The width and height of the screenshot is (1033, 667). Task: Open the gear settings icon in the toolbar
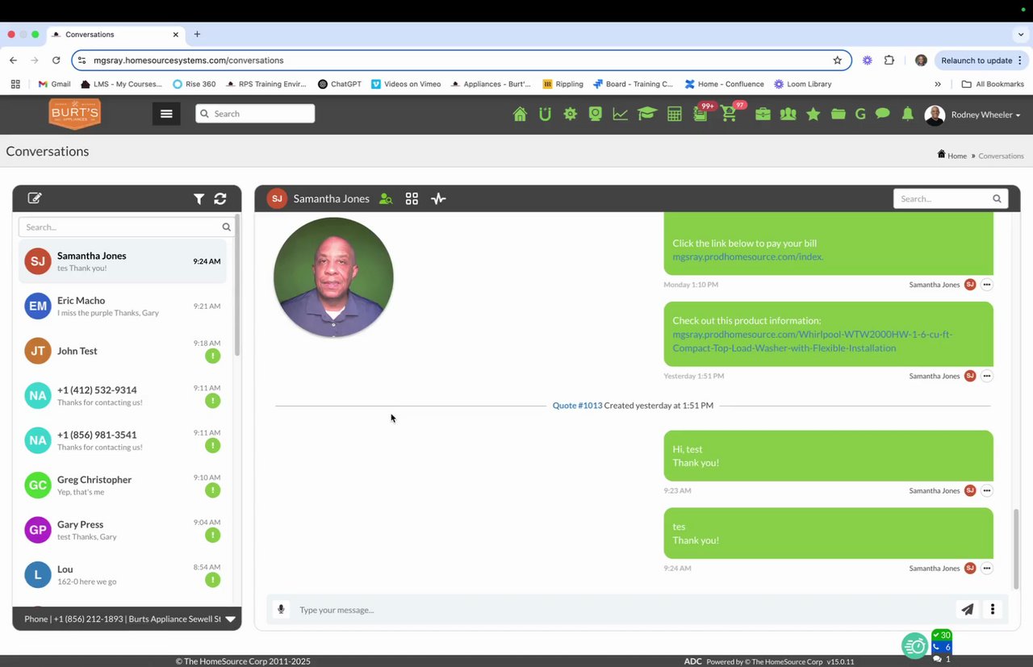[571, 115]
